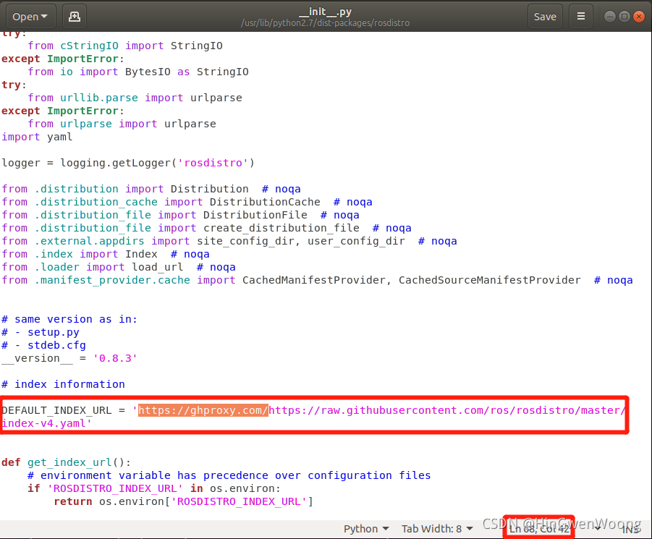
Task: Click the '# same version as in:' comment
Action: click(x=69, y=319)
